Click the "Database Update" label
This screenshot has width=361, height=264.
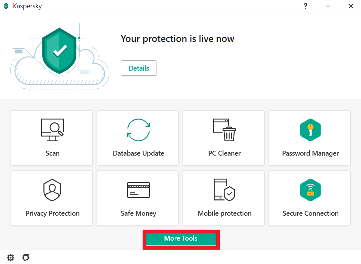138,153
